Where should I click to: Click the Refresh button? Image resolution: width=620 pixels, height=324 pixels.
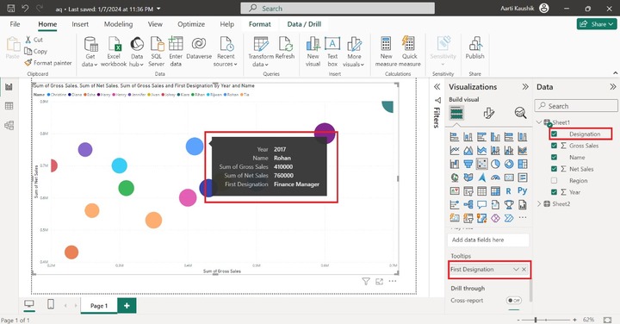pyautogui.click(x=285, y=48)
